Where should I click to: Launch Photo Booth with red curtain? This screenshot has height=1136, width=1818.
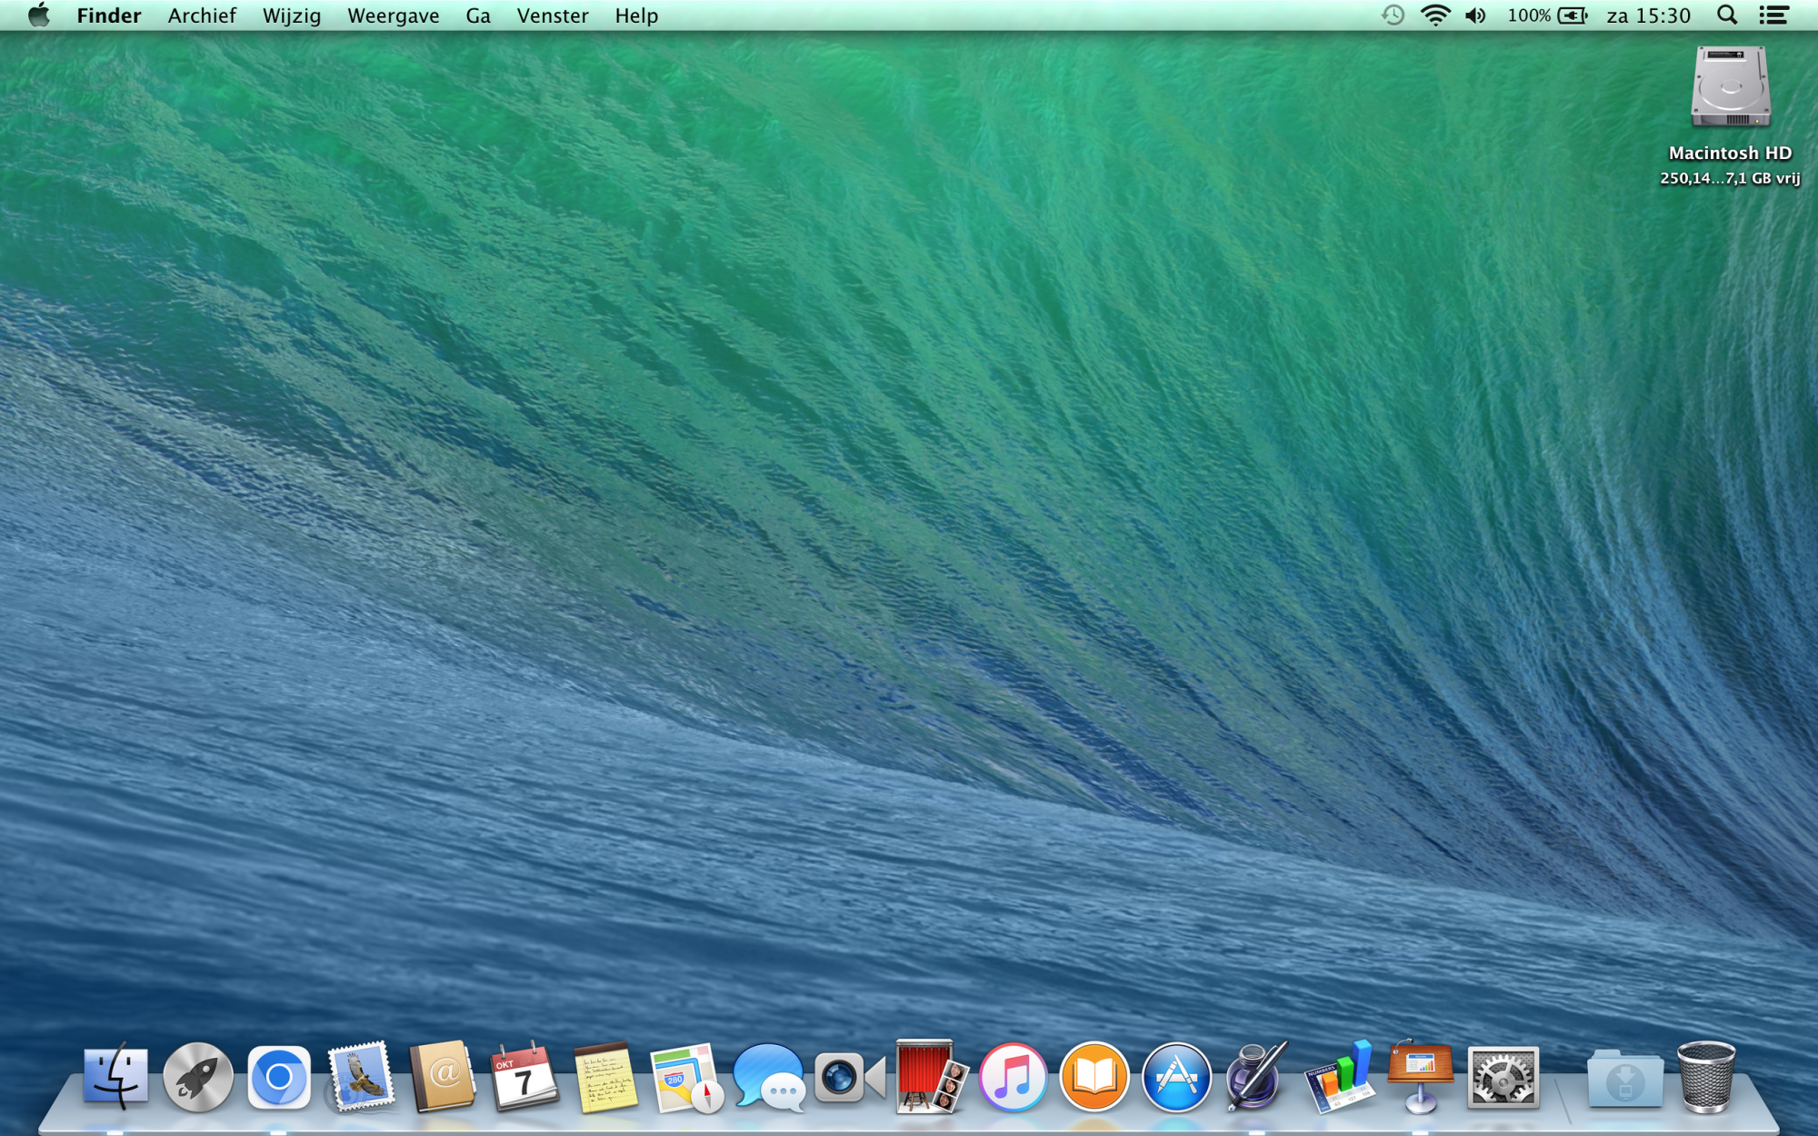pyautogui.click(x=928, y=1078)
